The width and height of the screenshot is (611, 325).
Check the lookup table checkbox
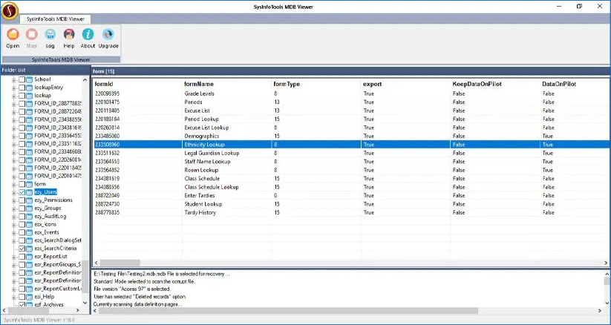click(22, 96)
